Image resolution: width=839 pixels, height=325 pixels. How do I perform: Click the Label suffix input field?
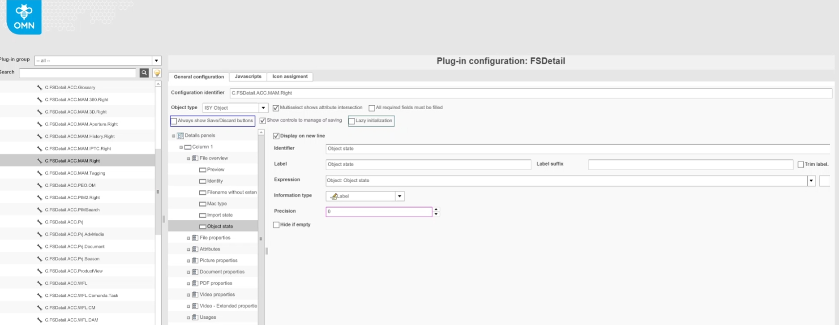coord(690,165)
